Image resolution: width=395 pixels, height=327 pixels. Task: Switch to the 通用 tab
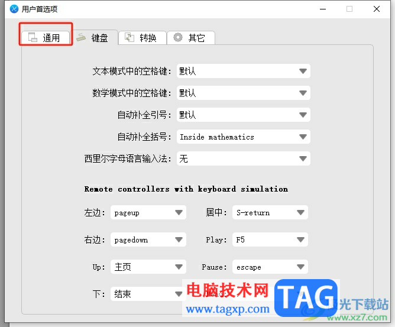point(46,38)
